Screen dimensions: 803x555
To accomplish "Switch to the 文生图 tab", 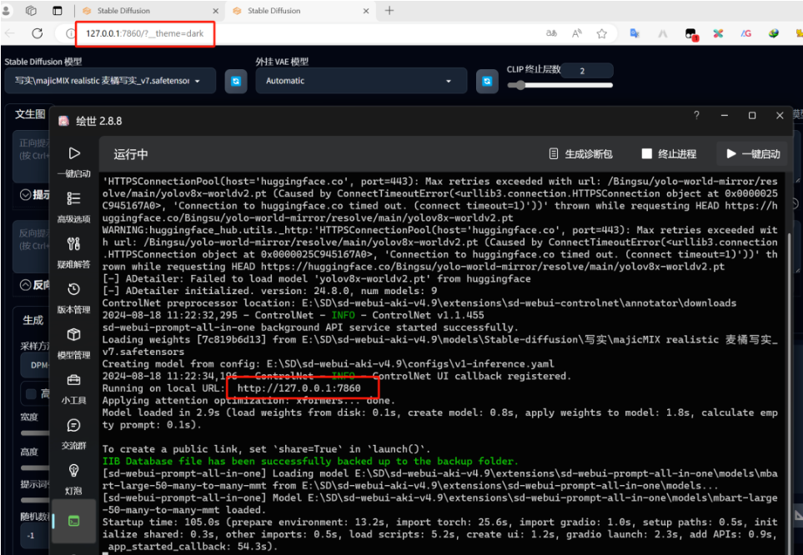I will [x=30, y=114].
